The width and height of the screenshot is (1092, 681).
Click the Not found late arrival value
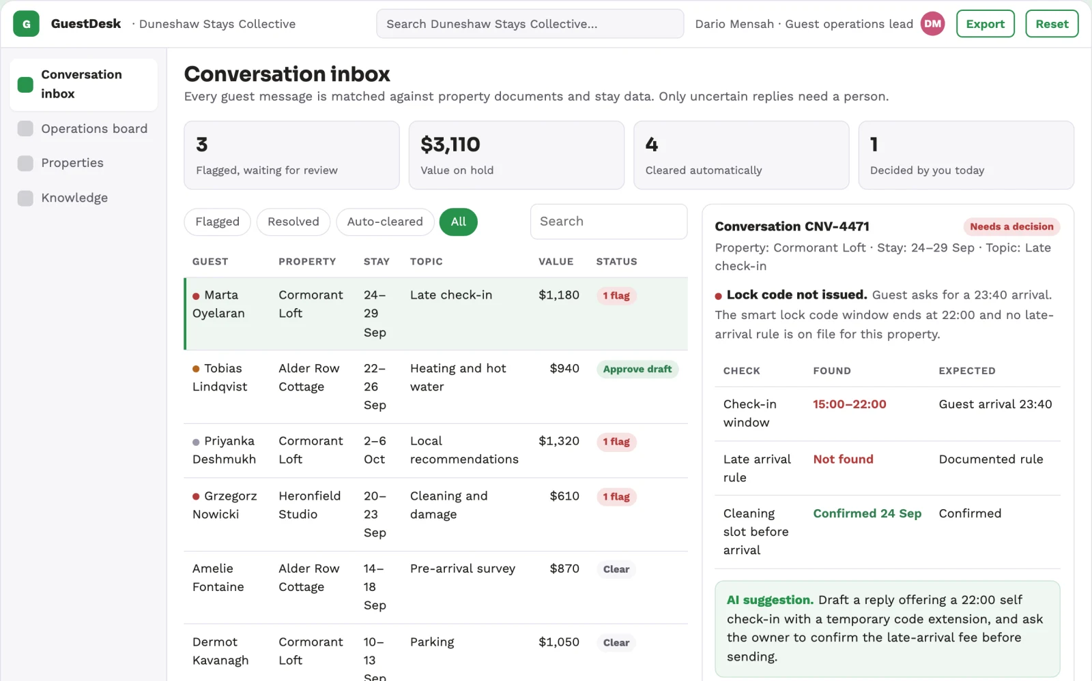point(843,459)
